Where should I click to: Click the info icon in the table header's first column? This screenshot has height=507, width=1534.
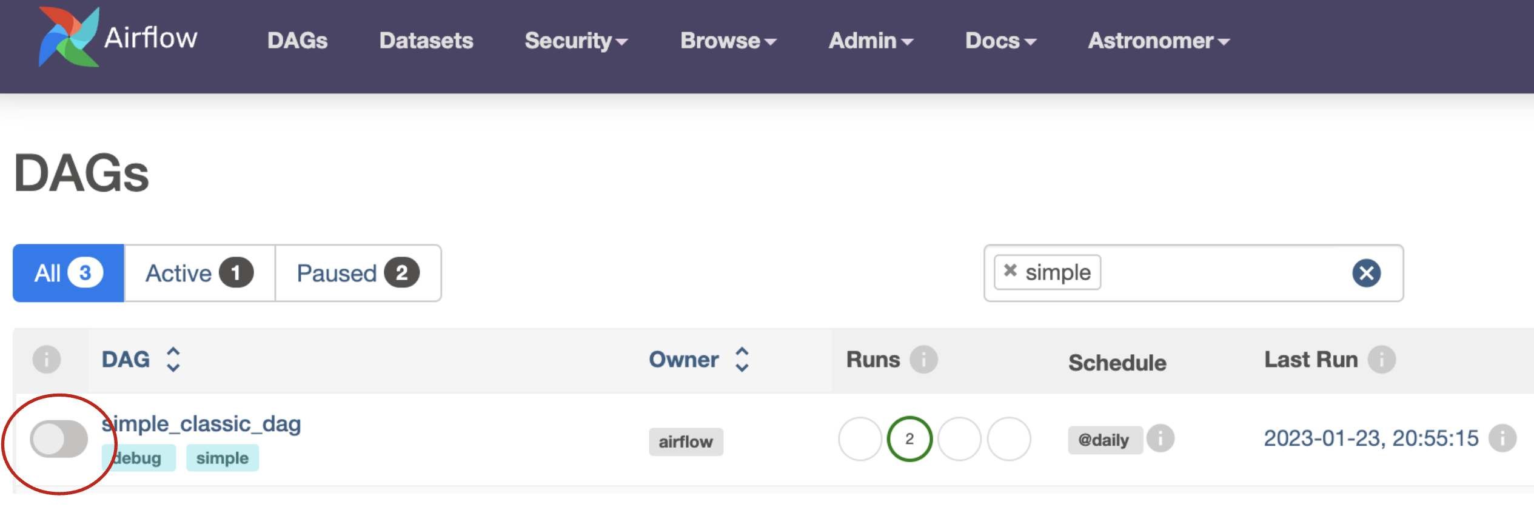click(x=47, y=360)
